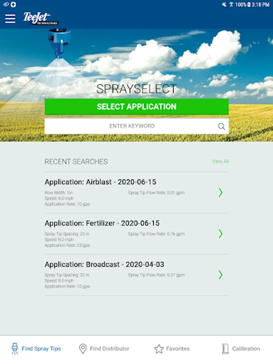Screen dimensions: 273x364
Task: Select Application: Fertilizer - 2020-06-15 title
Action: click(102, 223)
